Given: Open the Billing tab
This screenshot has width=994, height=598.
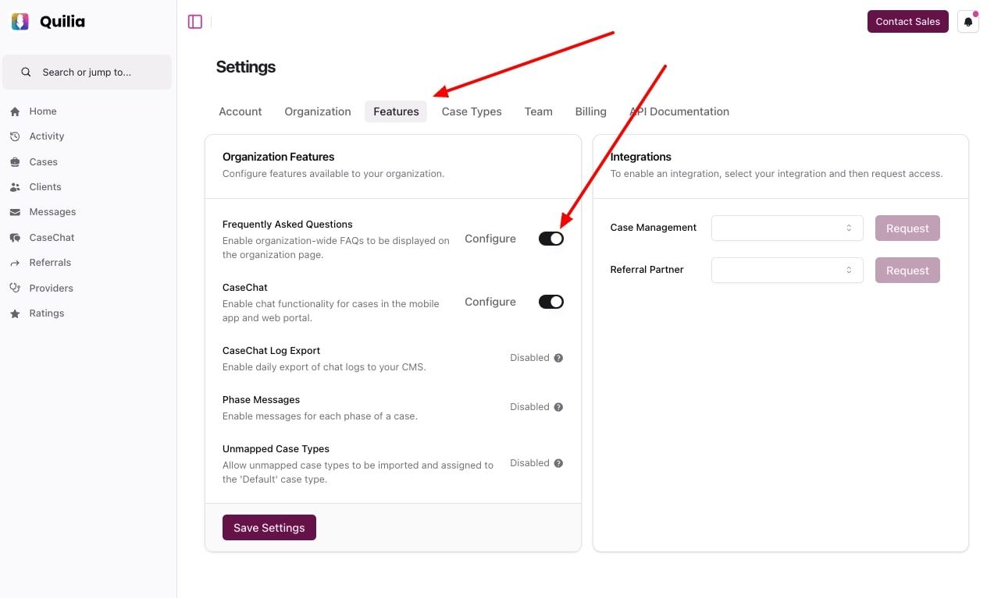Looking at the screenshot, I should tap(591, 111).
